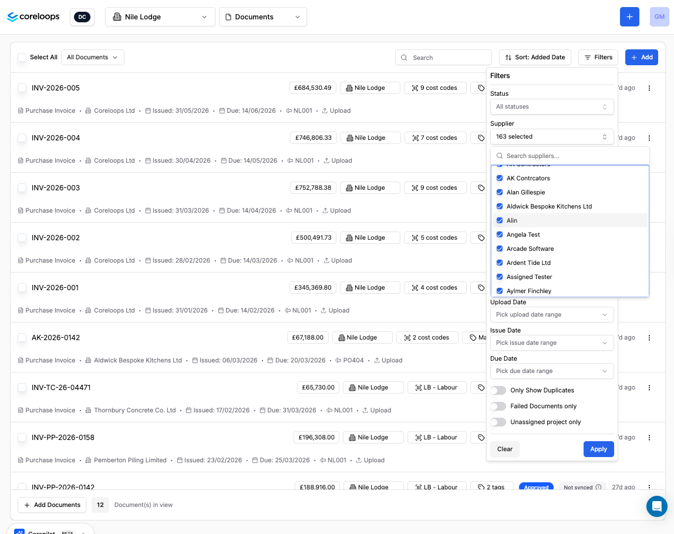674x534 pixels.
Task: Uncheck Angela Test supplier
Action: click(500, 234)
